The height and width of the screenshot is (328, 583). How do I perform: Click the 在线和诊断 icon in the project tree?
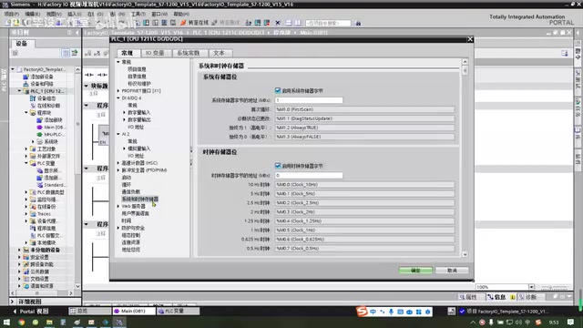click(x=33, y=106)
